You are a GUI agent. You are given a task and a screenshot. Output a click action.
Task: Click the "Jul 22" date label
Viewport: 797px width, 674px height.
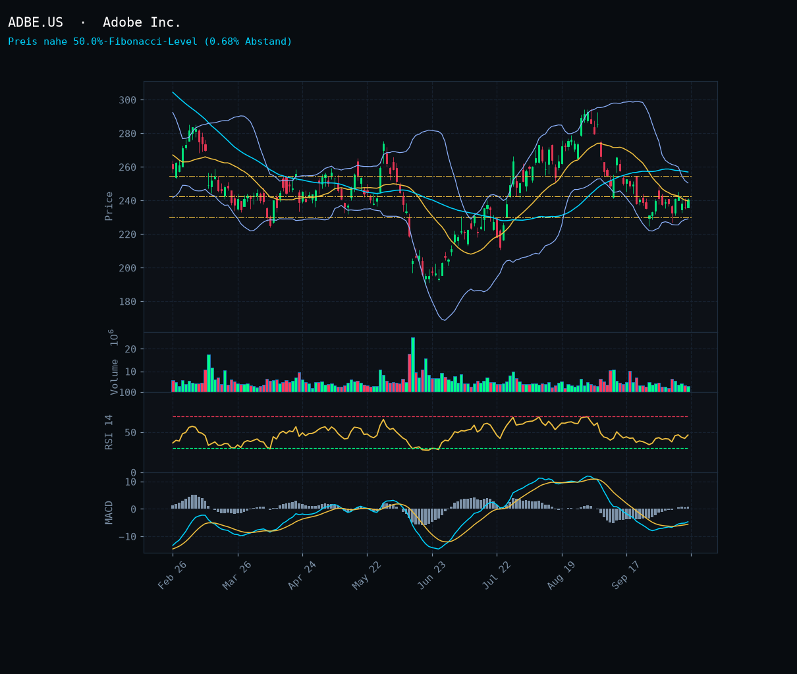[497, 575]
